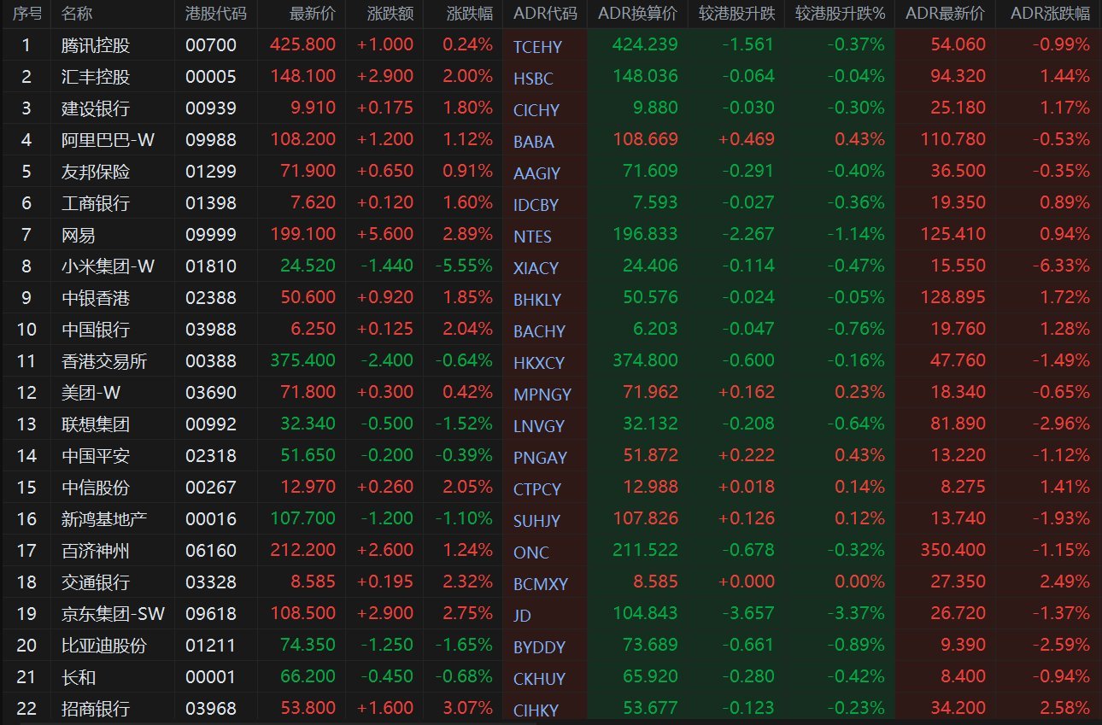Open the 网易 stock entry
The height and width of the screenshot is (725, 1102).
coord(79,234)
